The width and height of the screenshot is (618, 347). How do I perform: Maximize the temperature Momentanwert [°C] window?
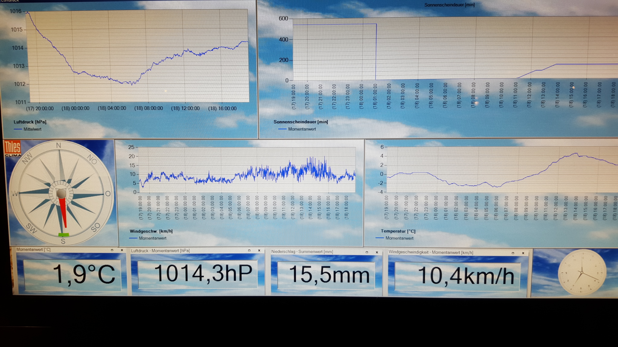pos(112,250)
